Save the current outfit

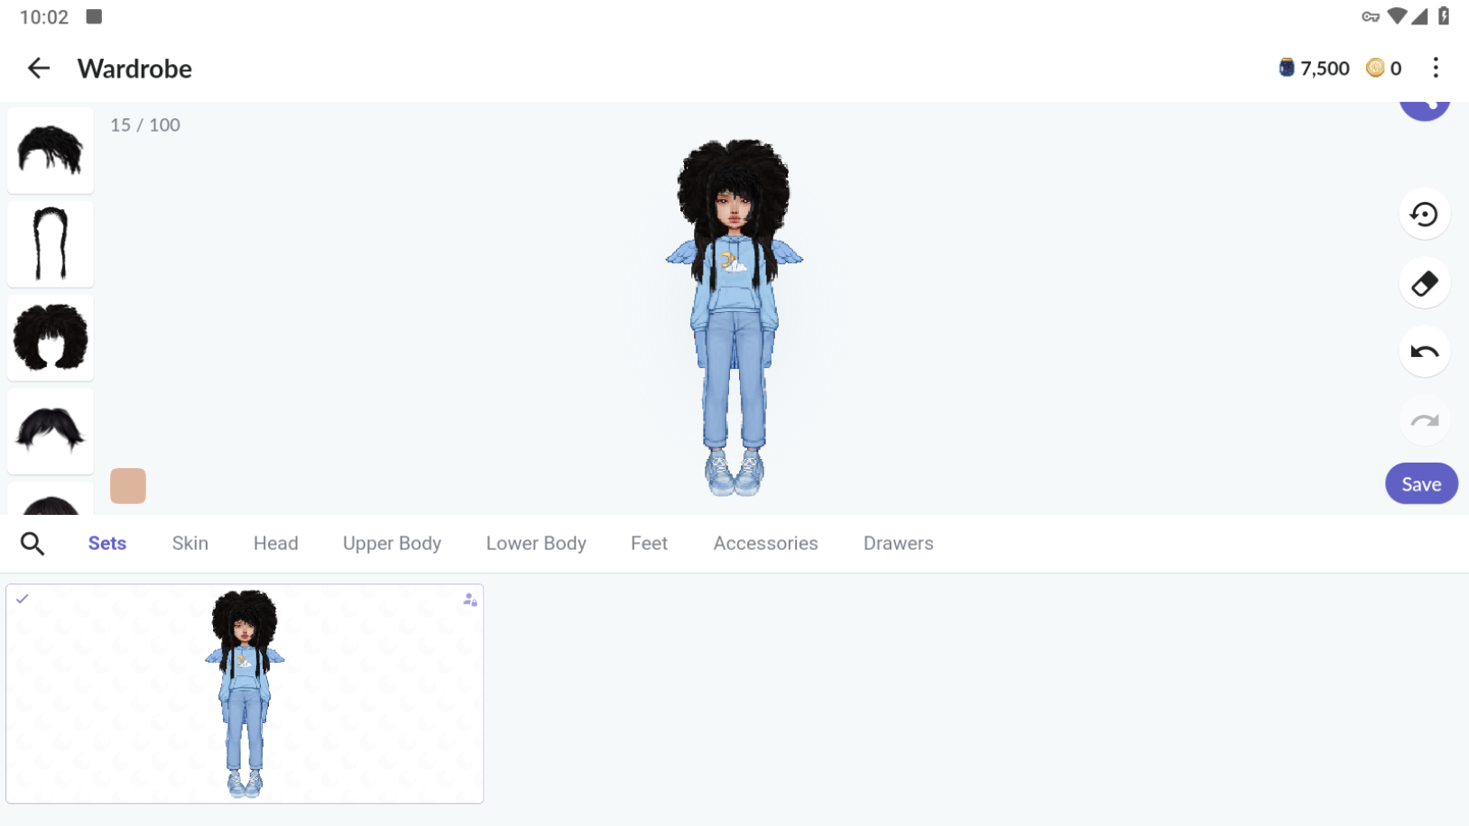tap(1420, 484)
